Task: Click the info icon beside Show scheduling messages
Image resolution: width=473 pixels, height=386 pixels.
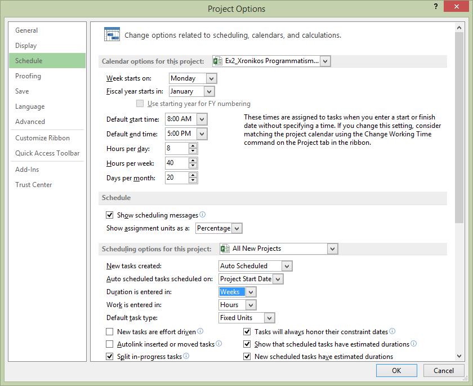Action: click(x=202, y=215)
